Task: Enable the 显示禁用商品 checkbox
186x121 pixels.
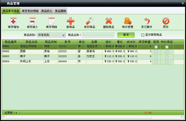Action: (143, 35)
